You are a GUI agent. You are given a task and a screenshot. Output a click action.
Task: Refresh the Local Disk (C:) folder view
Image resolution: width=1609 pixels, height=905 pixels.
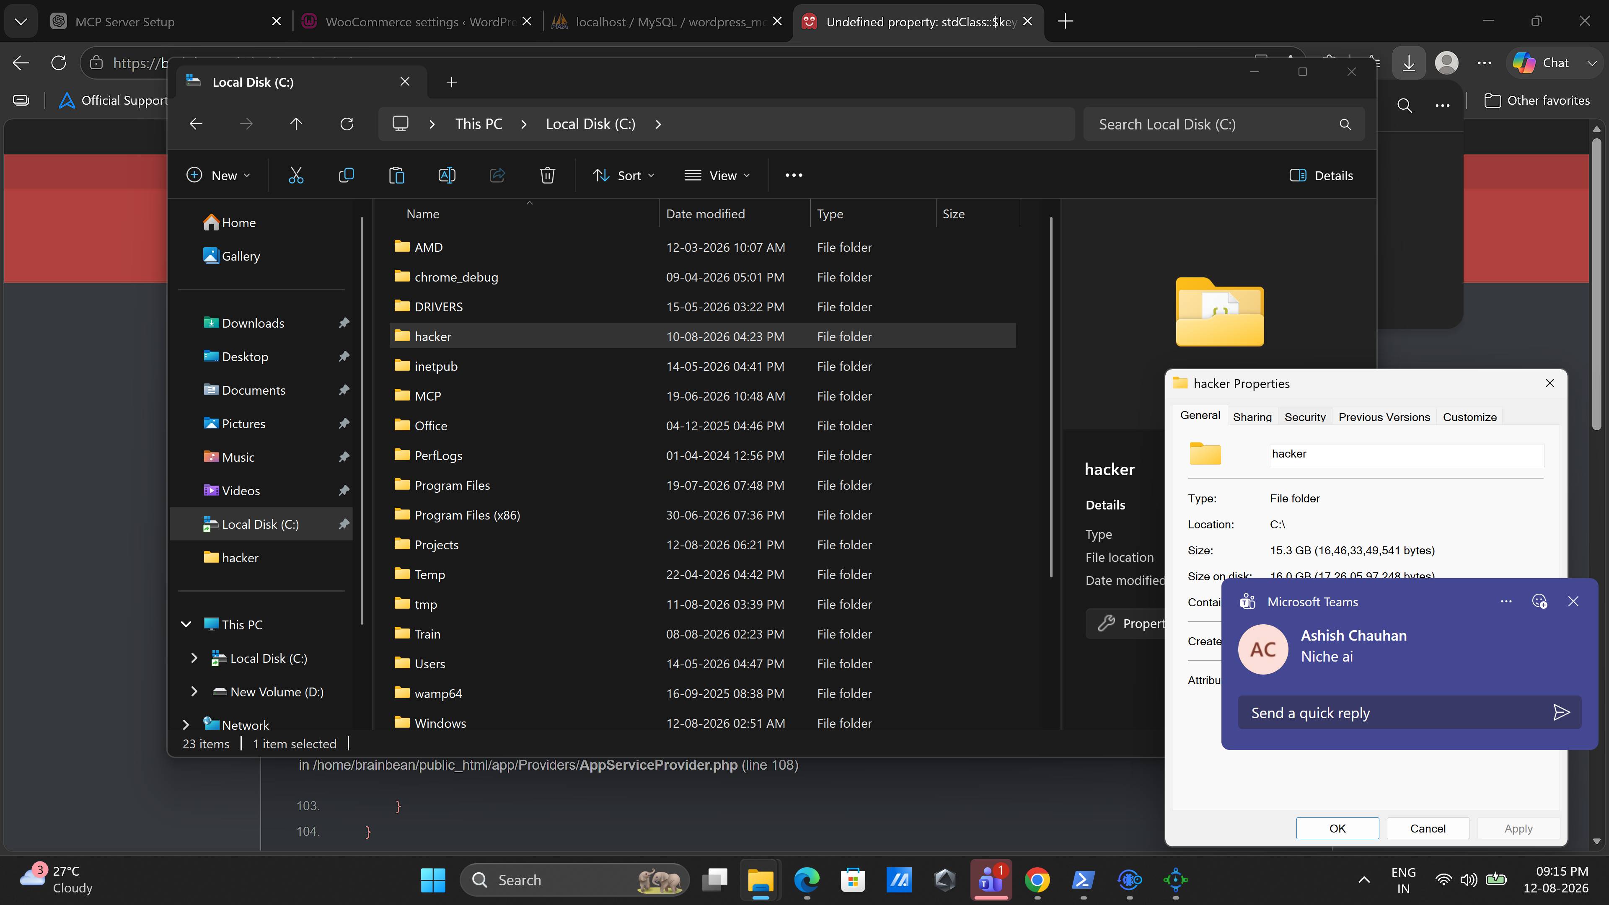coord(347,124)
